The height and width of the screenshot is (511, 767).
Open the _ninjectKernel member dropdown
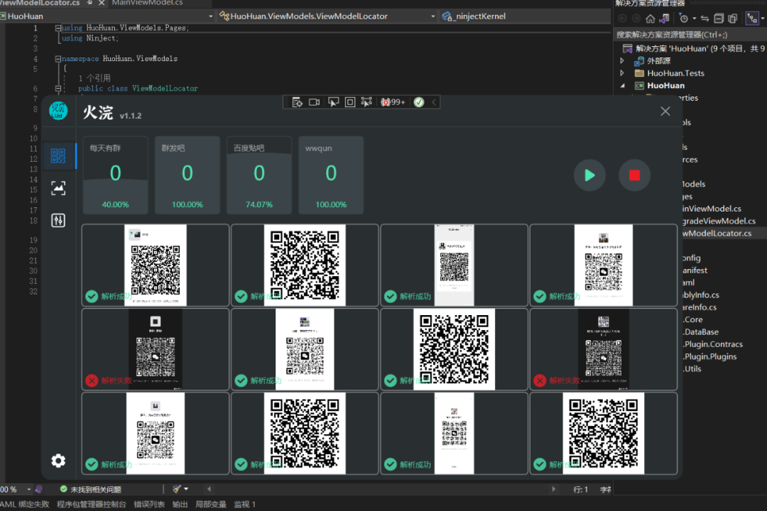pos(524,16)
